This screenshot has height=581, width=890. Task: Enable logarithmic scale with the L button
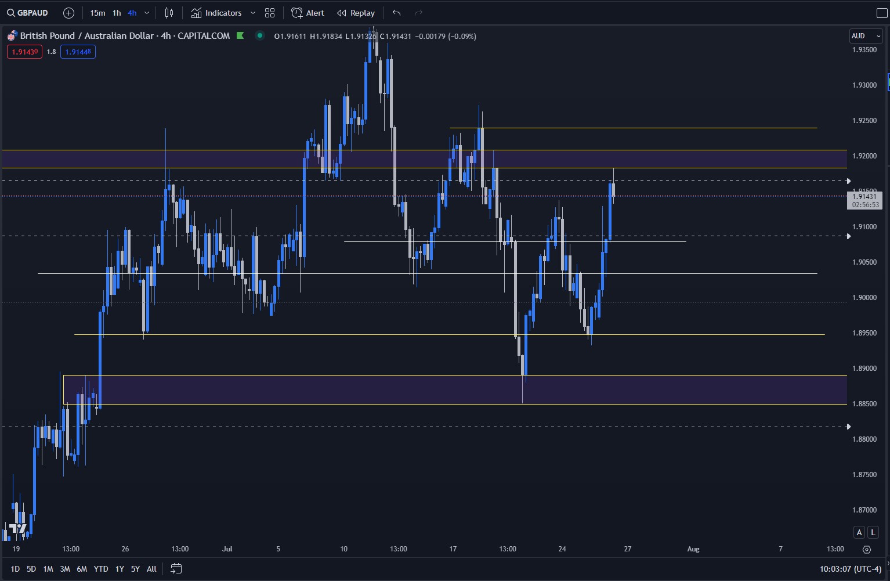[x=873, y=532]
